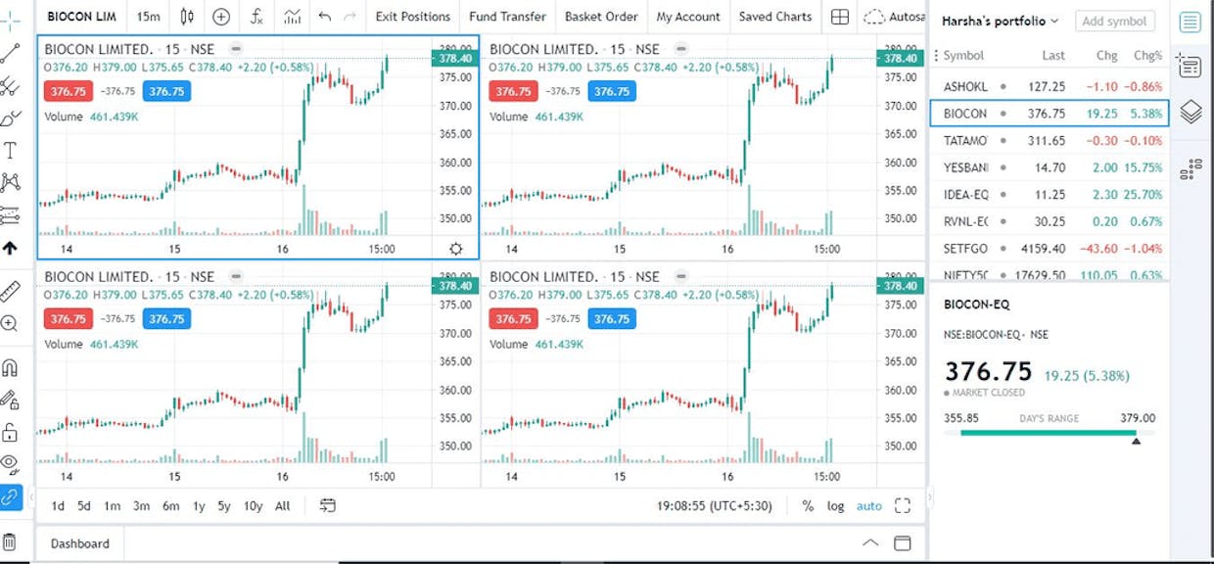Switch to the Dashboard tab
The width and height of the screenshot is (1214, 564).
(80, 543)
